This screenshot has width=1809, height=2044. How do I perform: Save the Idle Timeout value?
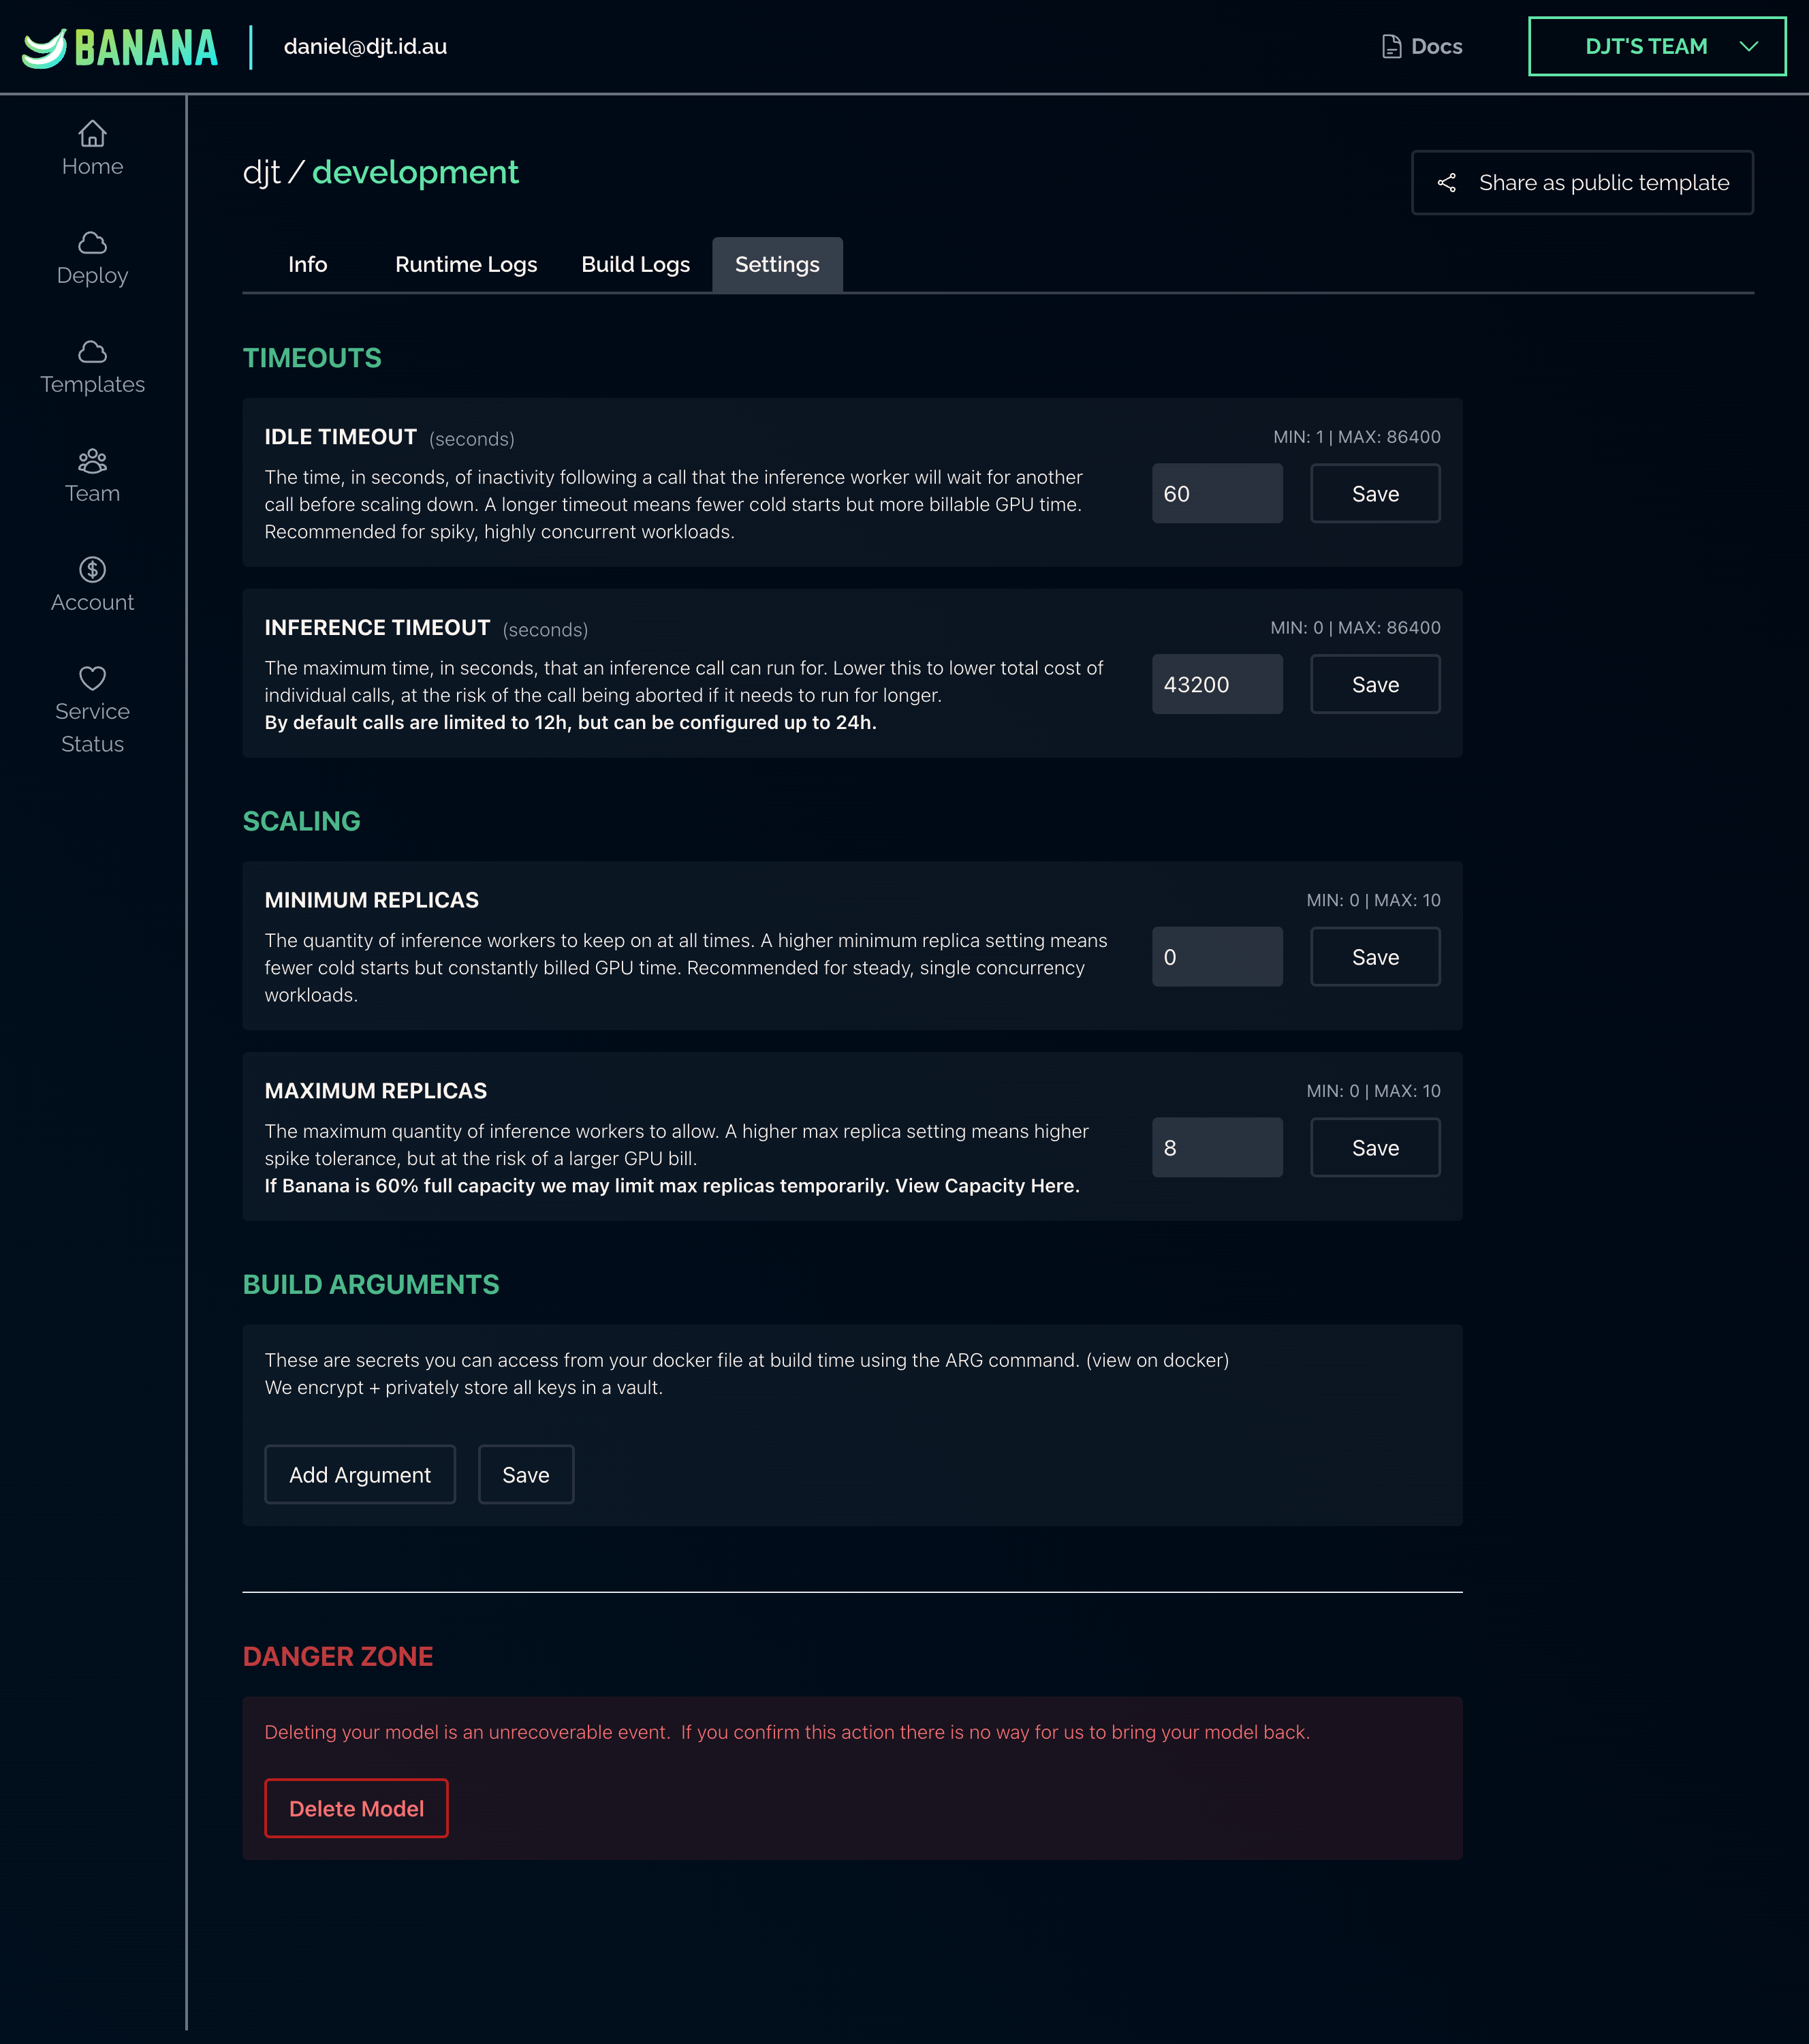point(1374,494)
